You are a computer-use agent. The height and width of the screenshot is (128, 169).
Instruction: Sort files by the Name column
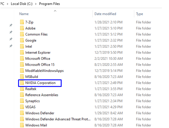(24, 14)
